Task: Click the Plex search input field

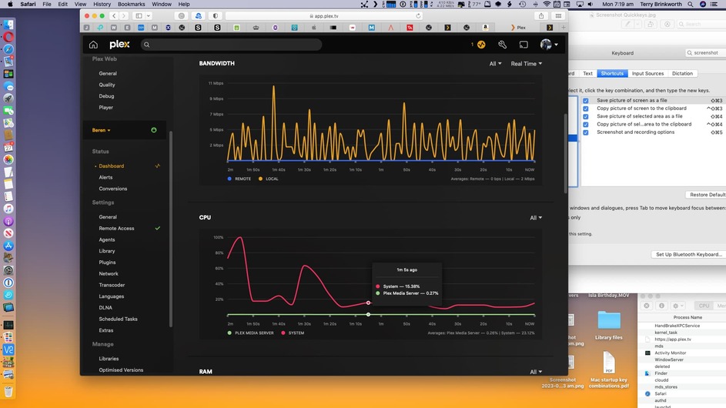Action: click(x=232, y=45)
